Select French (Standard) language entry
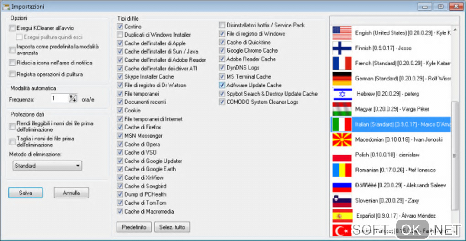466x241 pixels. [x=402, y=64]
